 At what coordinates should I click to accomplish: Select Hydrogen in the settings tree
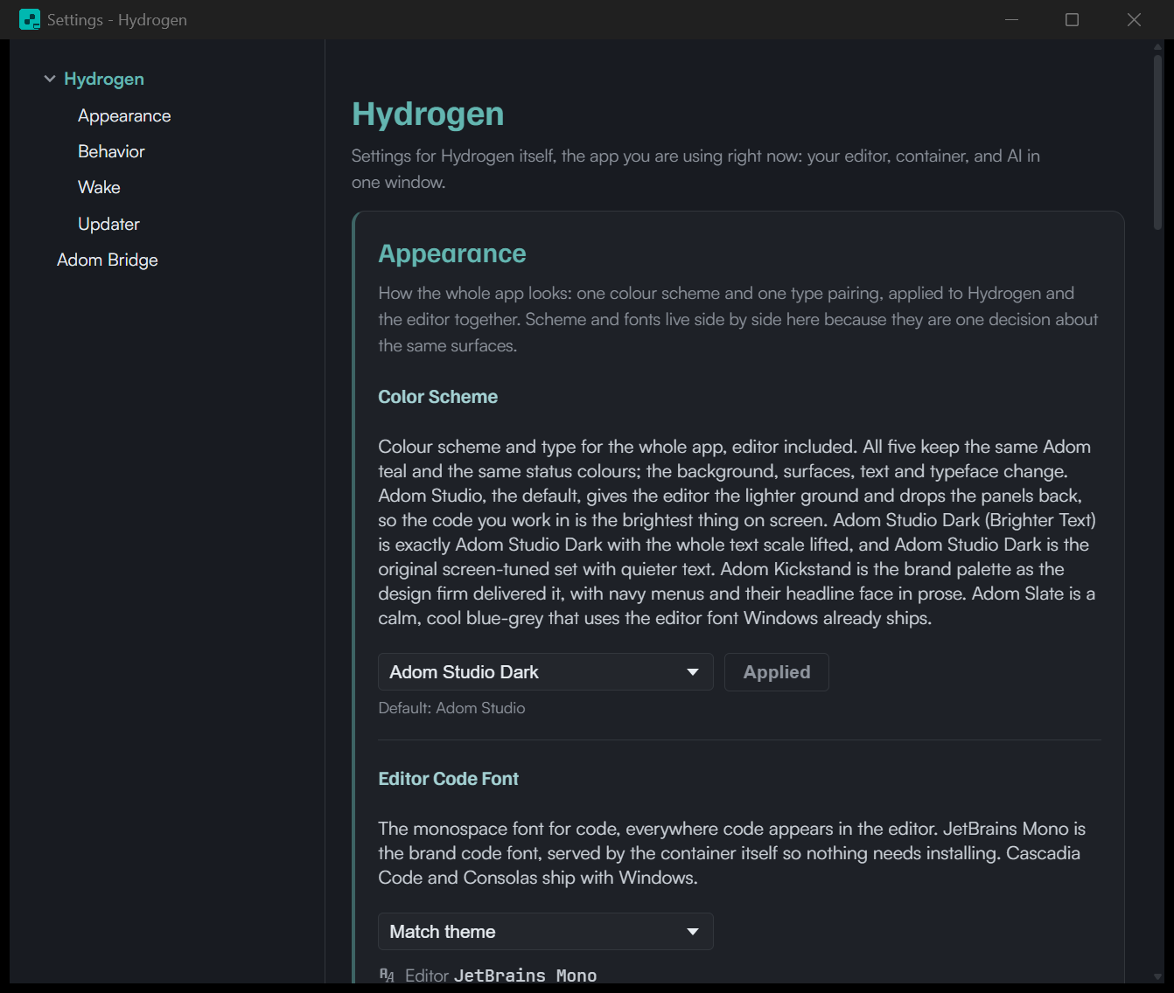click(x=104, y=79)
